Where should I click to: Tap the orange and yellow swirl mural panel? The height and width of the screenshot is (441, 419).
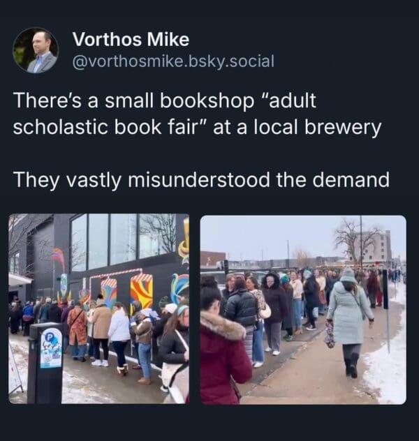pyautogui.click(x=142, y=292)
